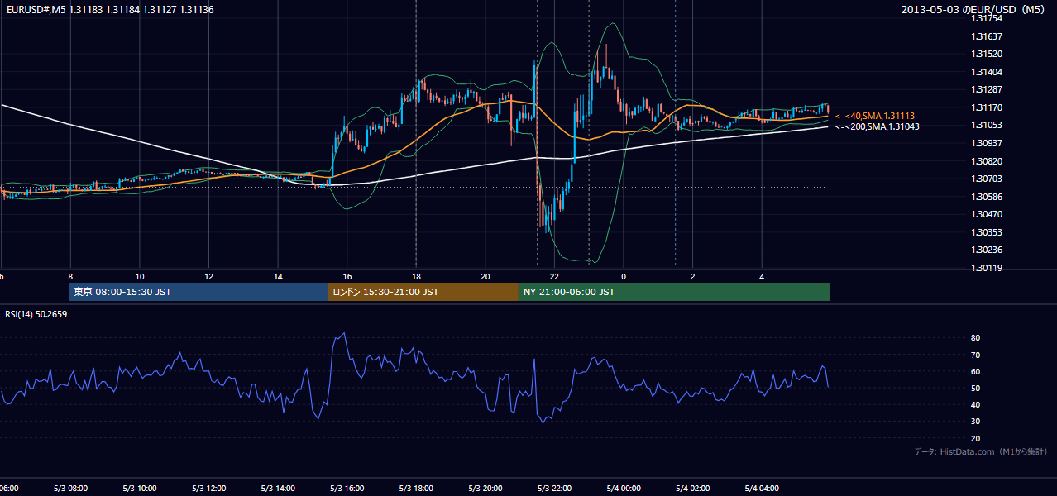Click the bottom time label 5/3 08:00
This screenshot has width=1057, height=496.
(70, 489)
